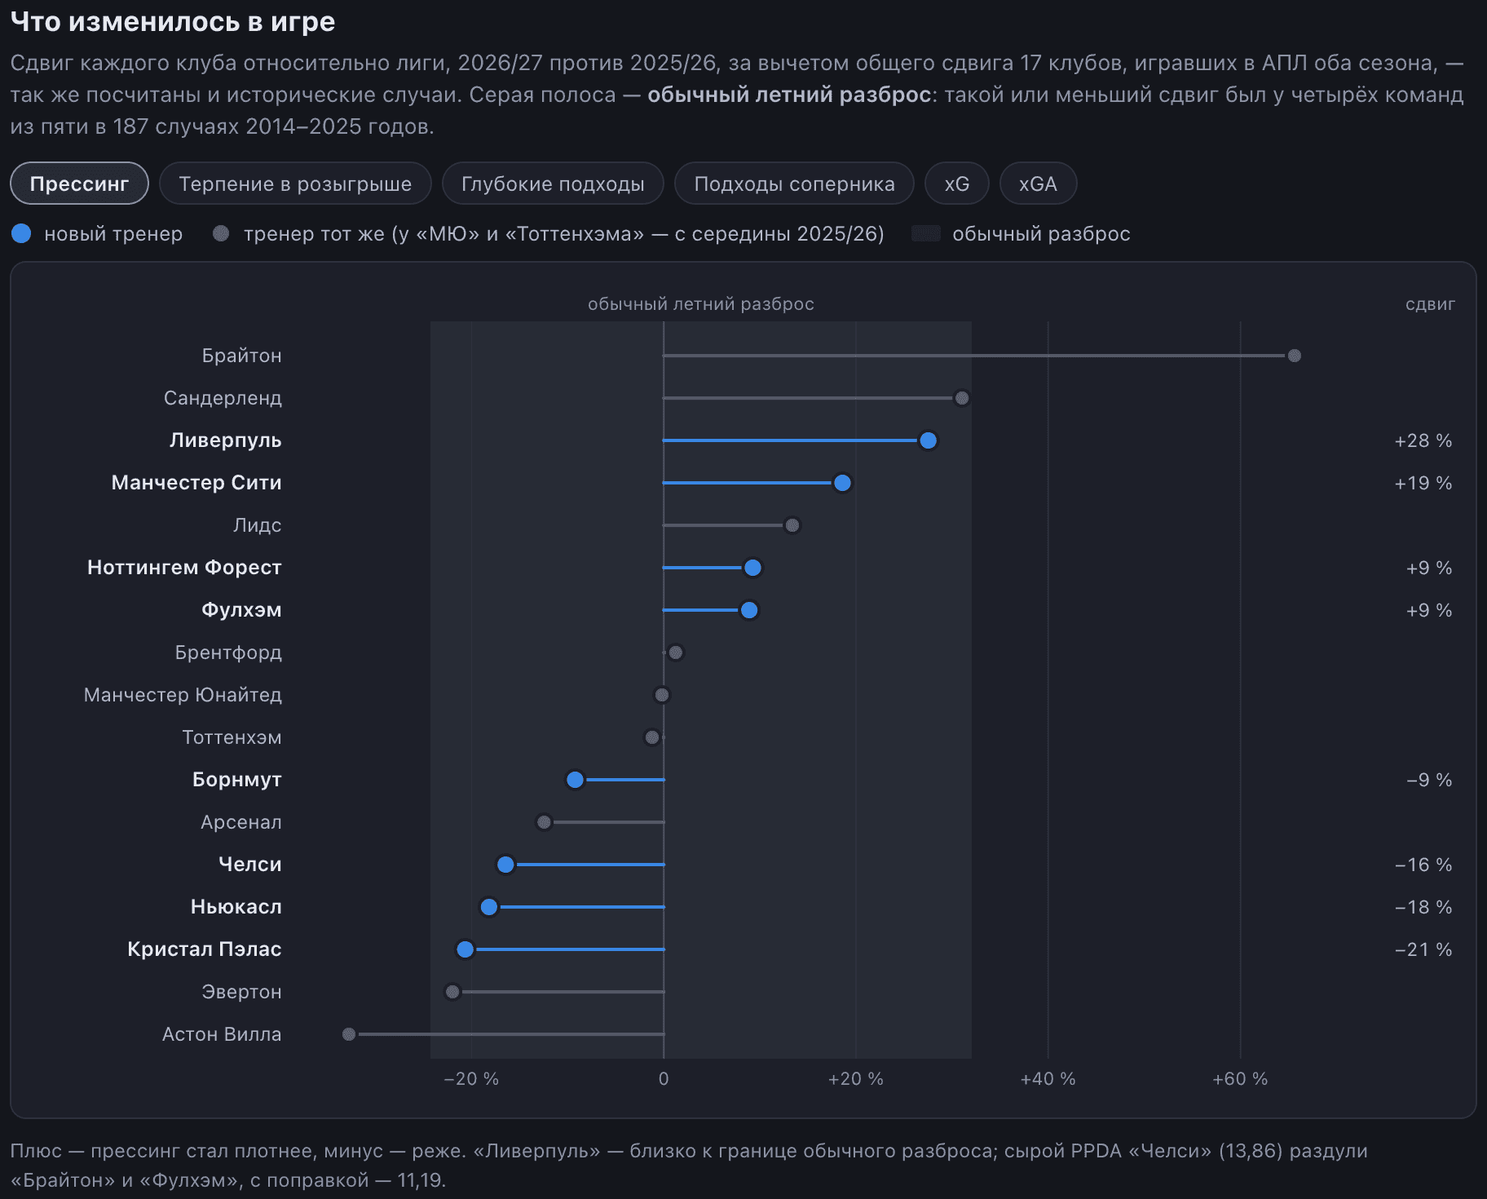Click the Сандерленд data point
The image size is (1487, 1199).
click(962, 398)
